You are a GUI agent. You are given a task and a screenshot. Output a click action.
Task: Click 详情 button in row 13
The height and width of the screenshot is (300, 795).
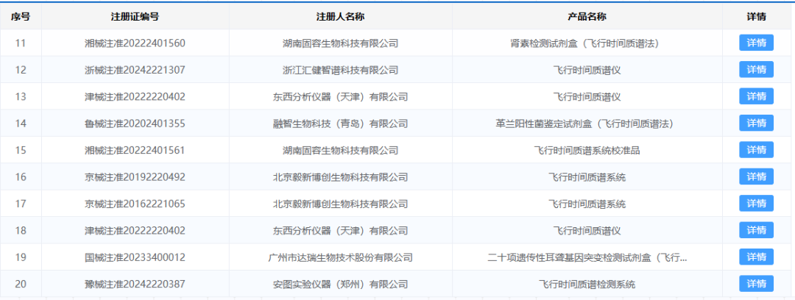[756, 96]
